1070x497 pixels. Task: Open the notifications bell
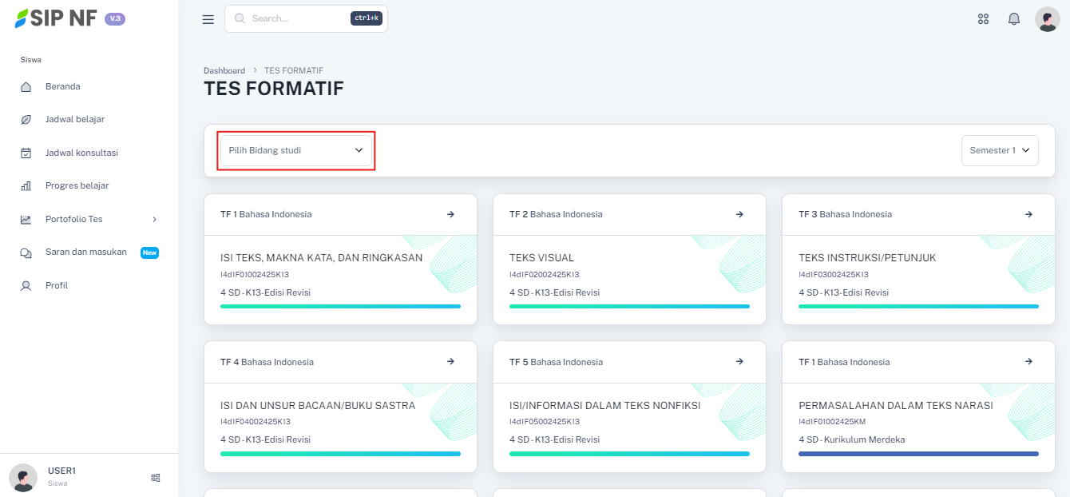click(1013, 19)
